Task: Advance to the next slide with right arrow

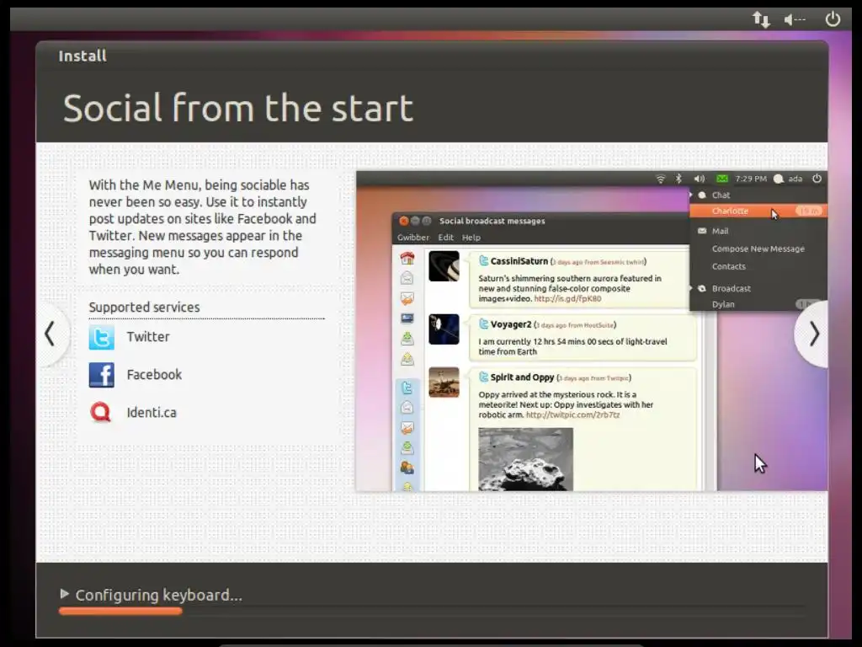Action: (x=814, y=334)
